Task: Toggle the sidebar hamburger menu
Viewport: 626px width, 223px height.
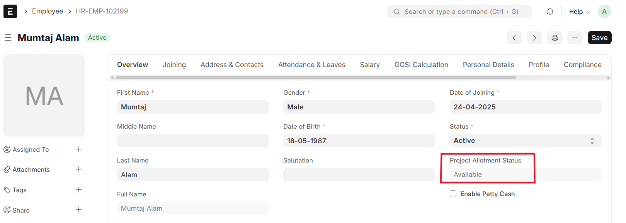Action: coord(8,38)
